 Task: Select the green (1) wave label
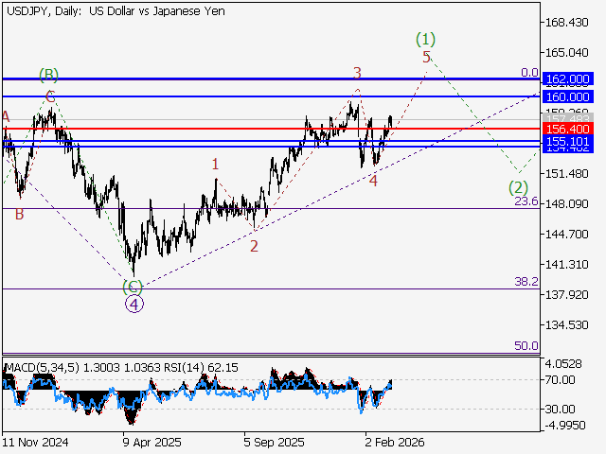point(426,40)
